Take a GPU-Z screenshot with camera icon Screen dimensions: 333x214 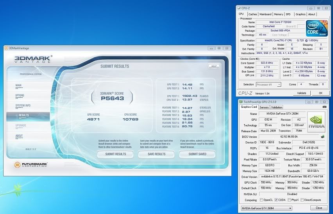pyautogui.click(x=324, y=107)
